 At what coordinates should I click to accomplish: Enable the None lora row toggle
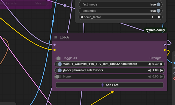tap(58, 77)
